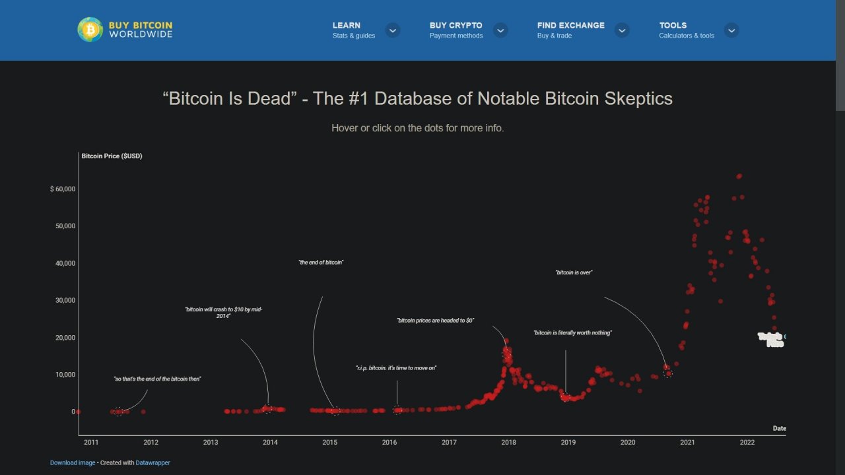Open the TOOLS menu
Screen dimensions: 845x475
coord(673,25)
